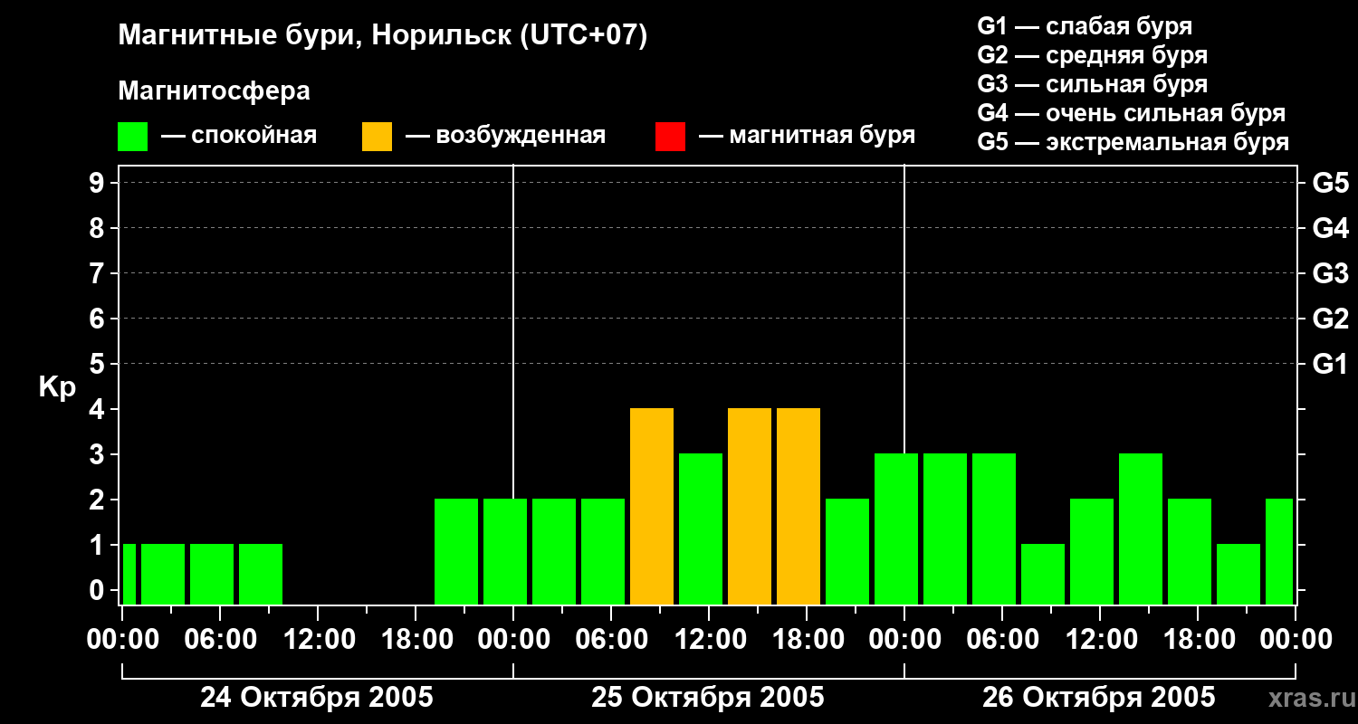Click the 'Kp' axis title
The width and height of the screenshot is (1358, 724).
(x=57, y=386)
